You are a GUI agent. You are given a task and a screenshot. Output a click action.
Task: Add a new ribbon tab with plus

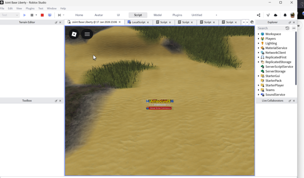(216, 15)
